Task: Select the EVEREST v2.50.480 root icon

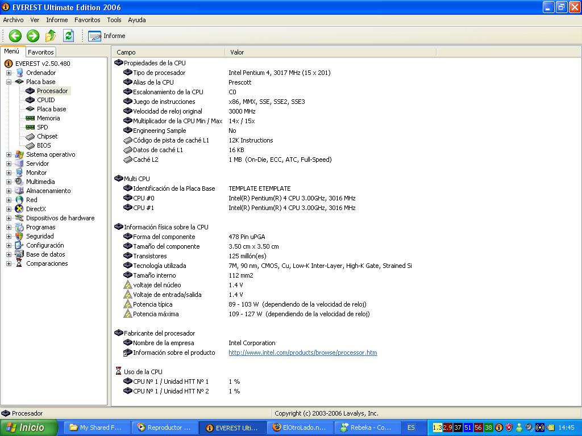Action: (x=8, y=64)
